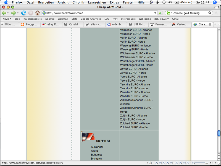Click the down chevron button in status bar
This screenshot has width=221, height=166.
188,163
